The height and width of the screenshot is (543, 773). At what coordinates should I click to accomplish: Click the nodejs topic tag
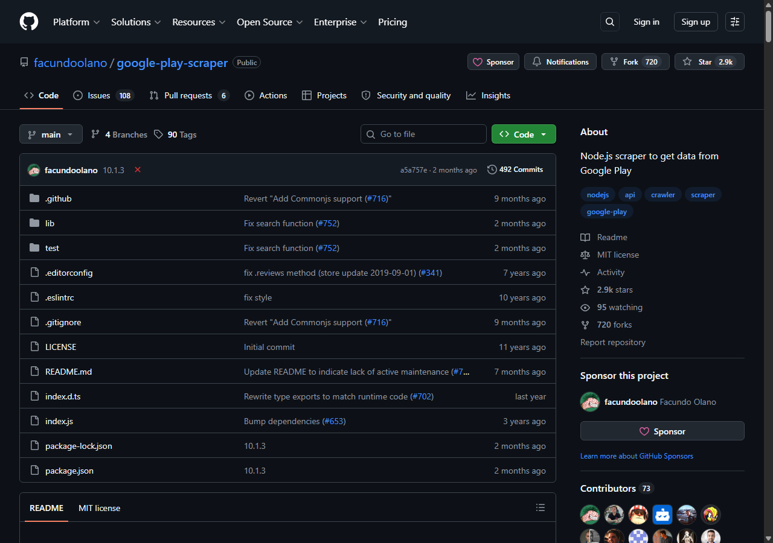tap(598, 195)
